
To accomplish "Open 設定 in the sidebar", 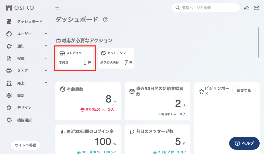I will [x=21, y=95].
